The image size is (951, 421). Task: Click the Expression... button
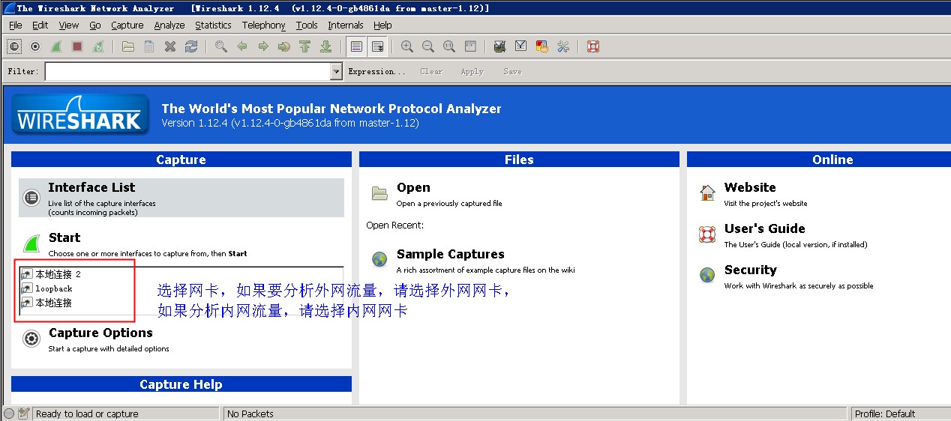coord(376,71)
